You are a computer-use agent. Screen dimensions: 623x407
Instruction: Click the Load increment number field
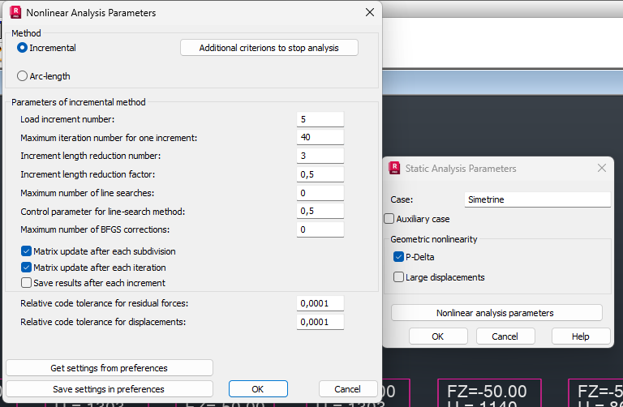[320, 119]
